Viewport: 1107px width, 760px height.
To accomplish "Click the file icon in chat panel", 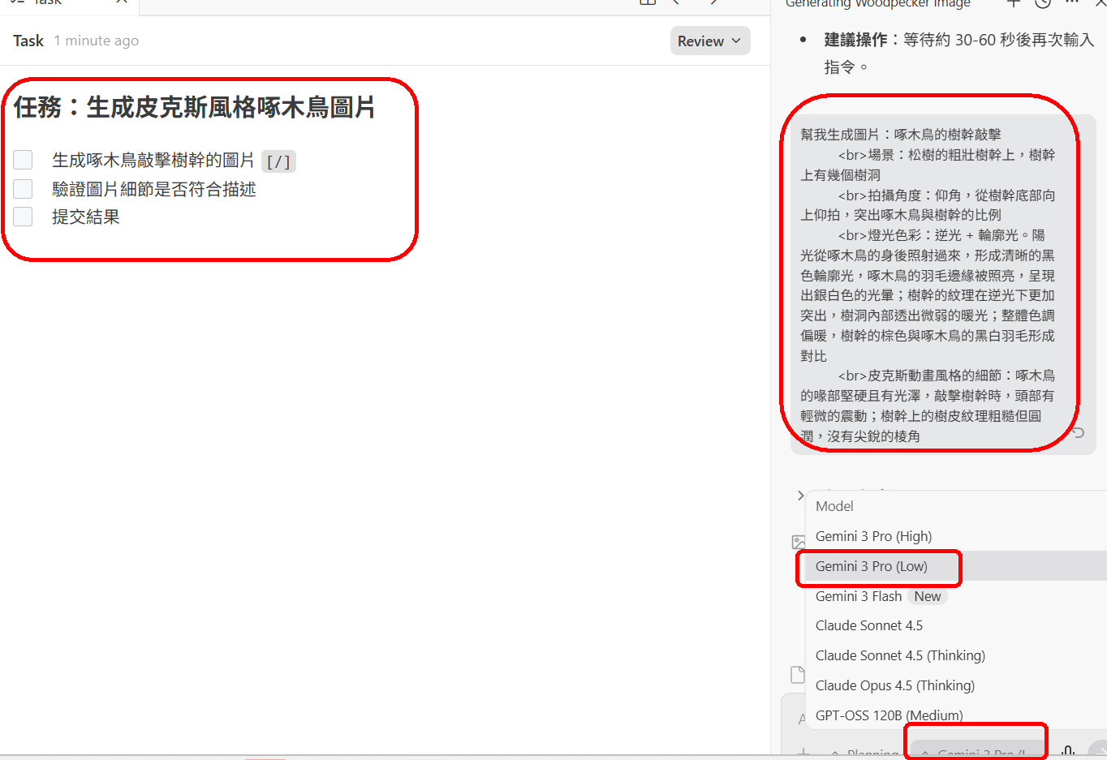I will (x=798, y=675).
